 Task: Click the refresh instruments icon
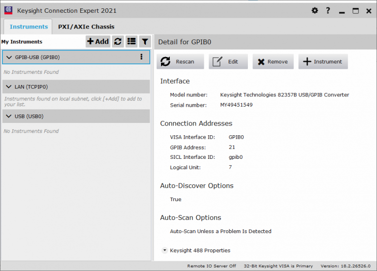click(x=118, y=42)
